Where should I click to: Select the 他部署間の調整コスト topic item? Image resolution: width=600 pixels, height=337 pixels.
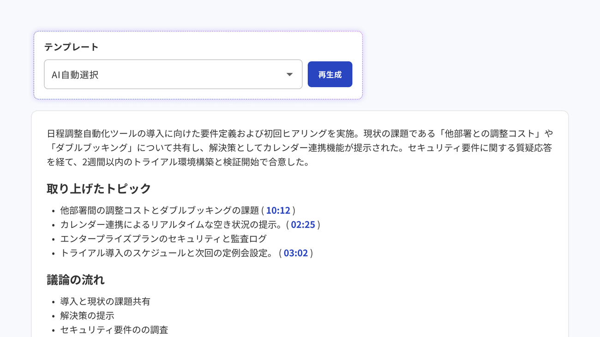click(x=159, y=210)
